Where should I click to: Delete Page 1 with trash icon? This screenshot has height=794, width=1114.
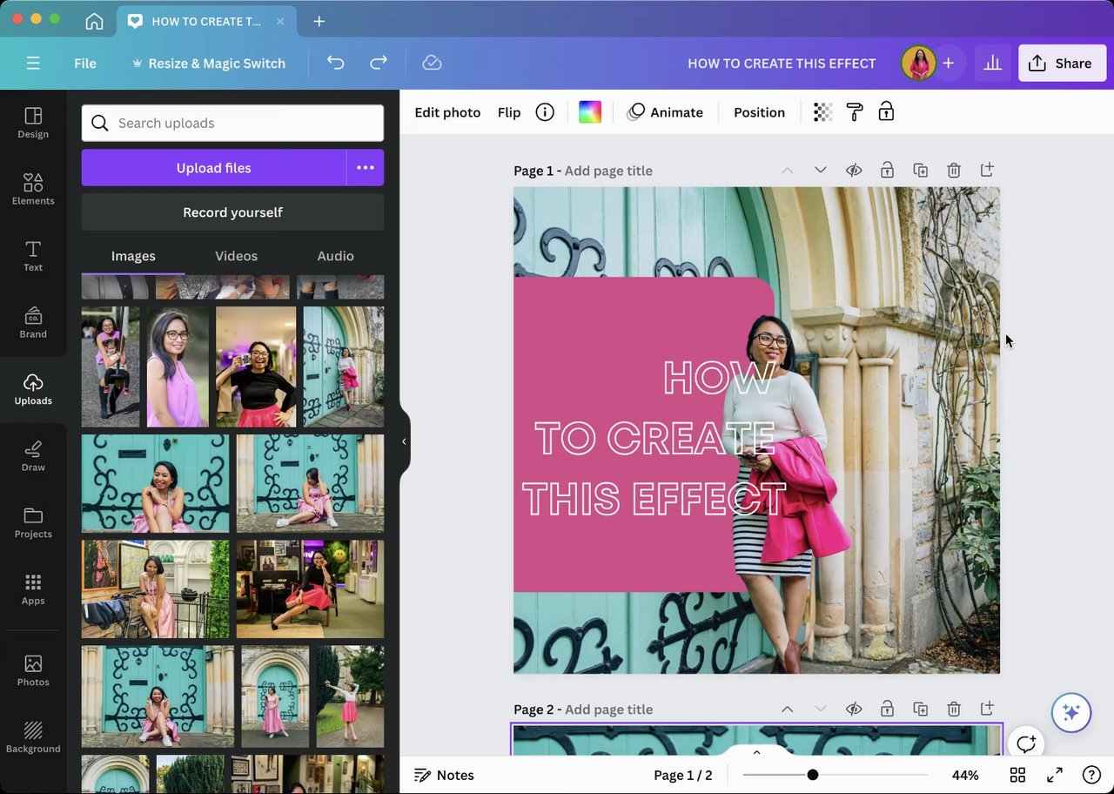pyautogui.click(x=954, y=171)
